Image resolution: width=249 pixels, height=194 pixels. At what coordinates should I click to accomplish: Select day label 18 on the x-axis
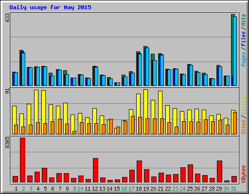coord(139,189)
